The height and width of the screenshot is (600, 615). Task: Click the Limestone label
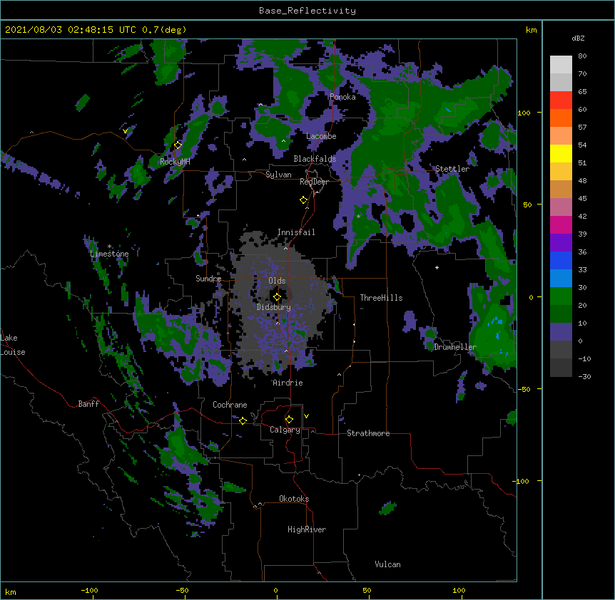coord(109,254)
